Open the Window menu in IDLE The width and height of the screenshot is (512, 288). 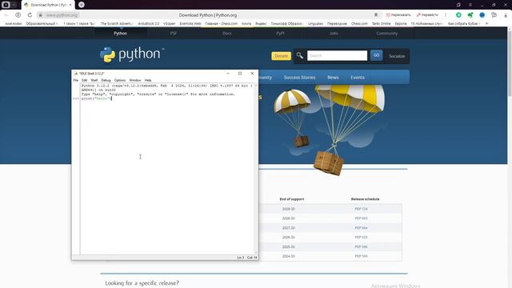[135, 80]
